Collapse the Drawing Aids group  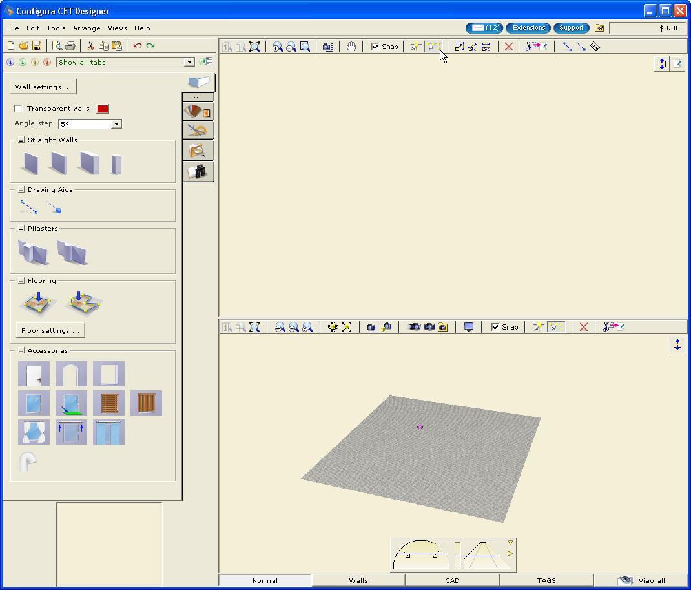21,189
